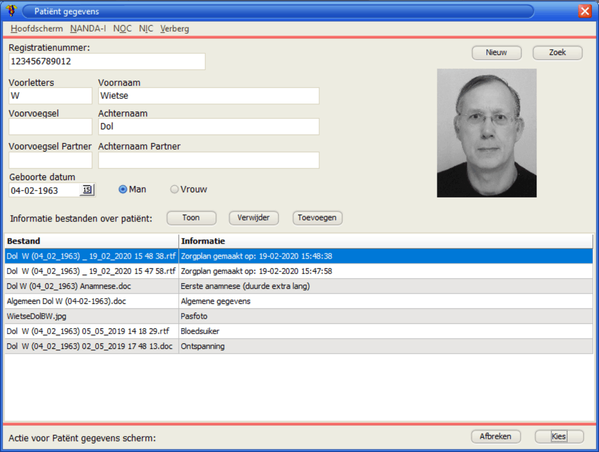Open the NANDA-I menu

click(88, 29)
